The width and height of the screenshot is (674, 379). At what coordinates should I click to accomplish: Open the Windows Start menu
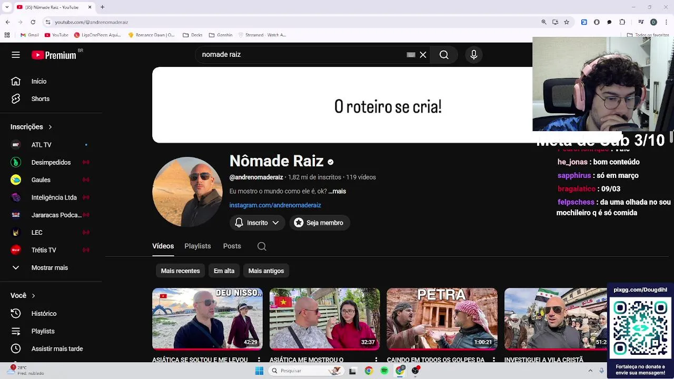(259, 371)
